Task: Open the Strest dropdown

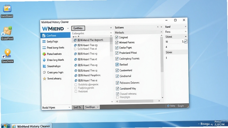Action: (x=176, y=37)
